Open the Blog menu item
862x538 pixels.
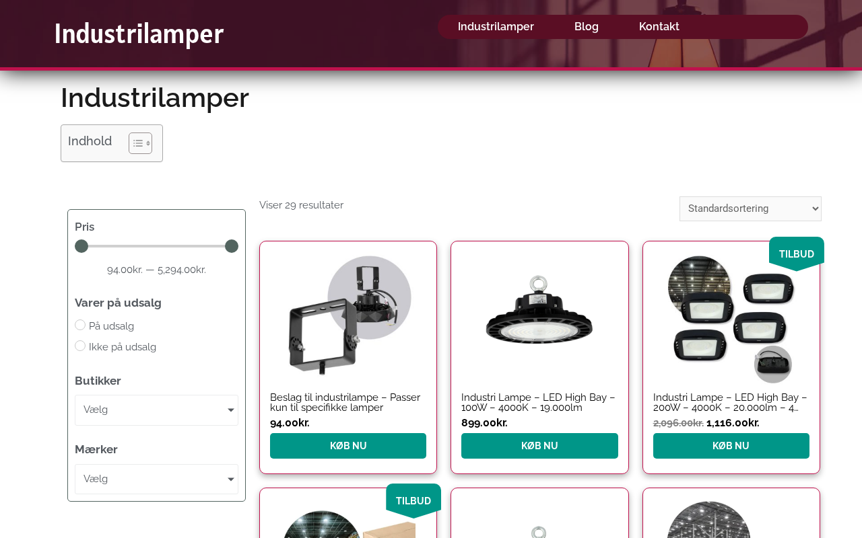pos(587,27)
